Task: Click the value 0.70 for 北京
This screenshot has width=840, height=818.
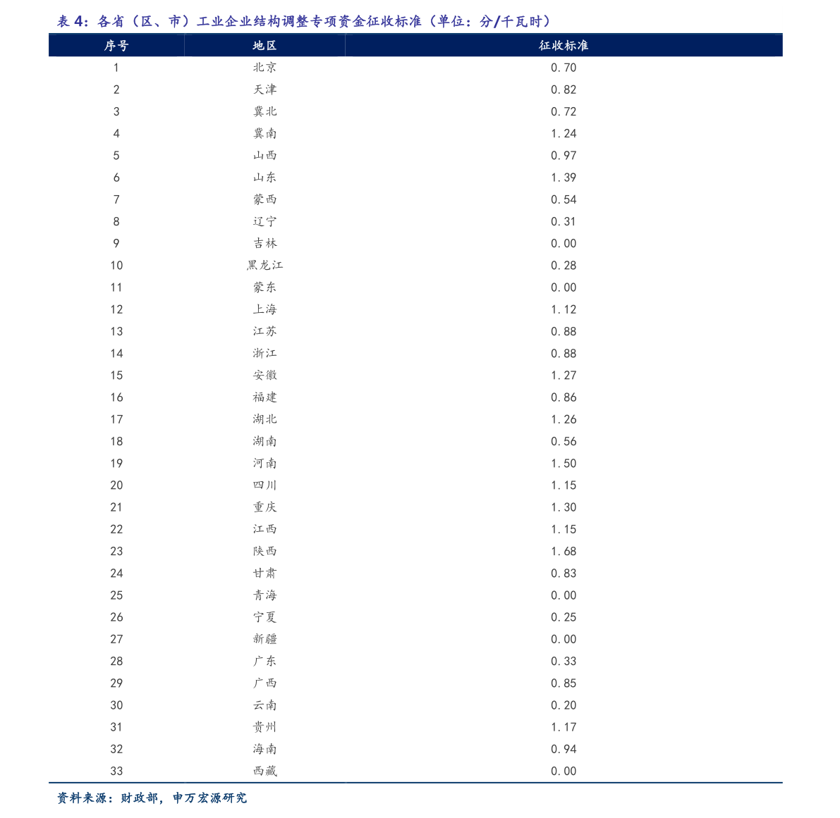Action: tap(564, 68)
